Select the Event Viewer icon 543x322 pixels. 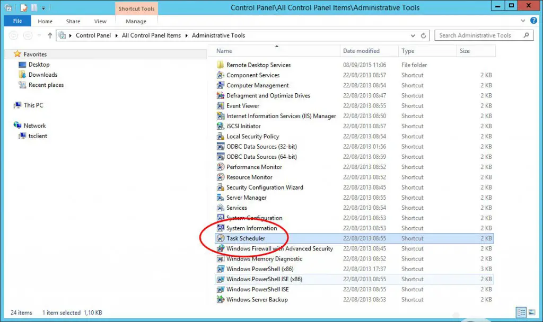click(220, 105)
